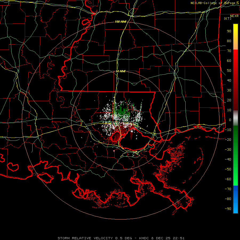Click the 70 value on velocity scale
This screenshot has width=240, height=240.
(229, 51)
